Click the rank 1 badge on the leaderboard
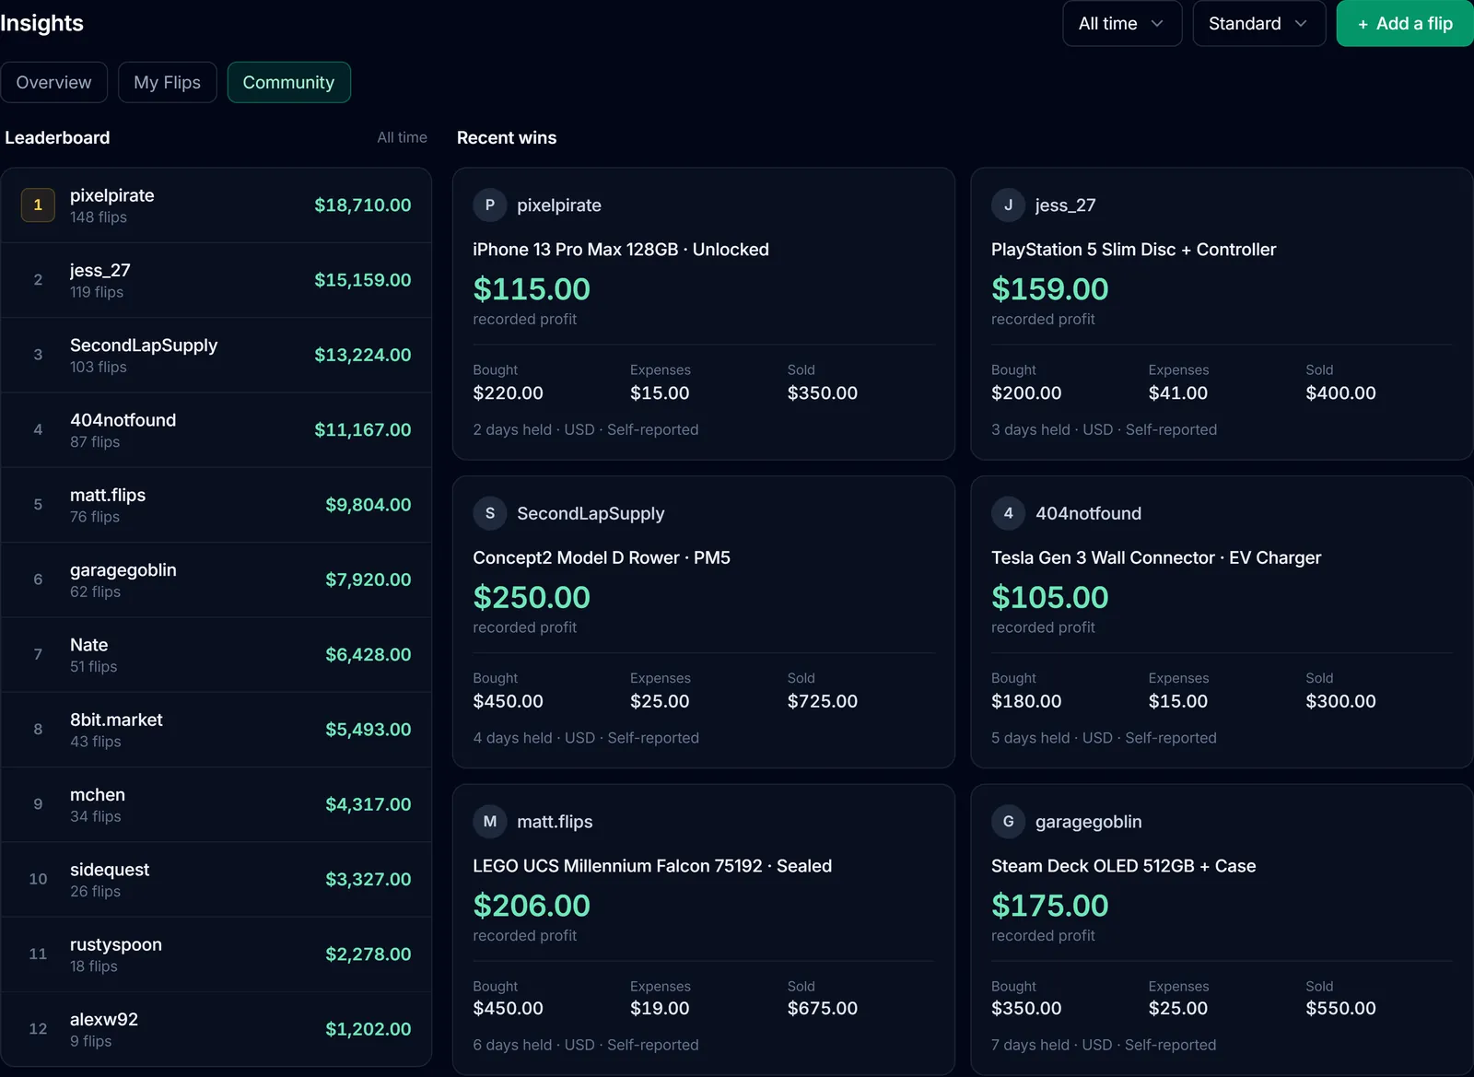 (38, 205)
